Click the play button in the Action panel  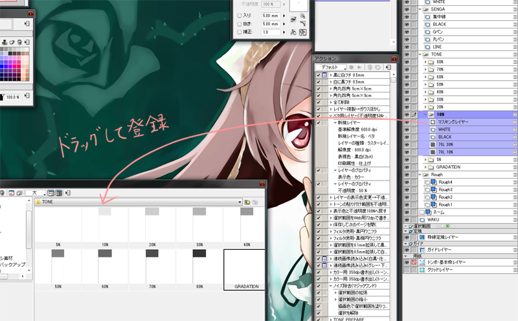pos(359,67)
